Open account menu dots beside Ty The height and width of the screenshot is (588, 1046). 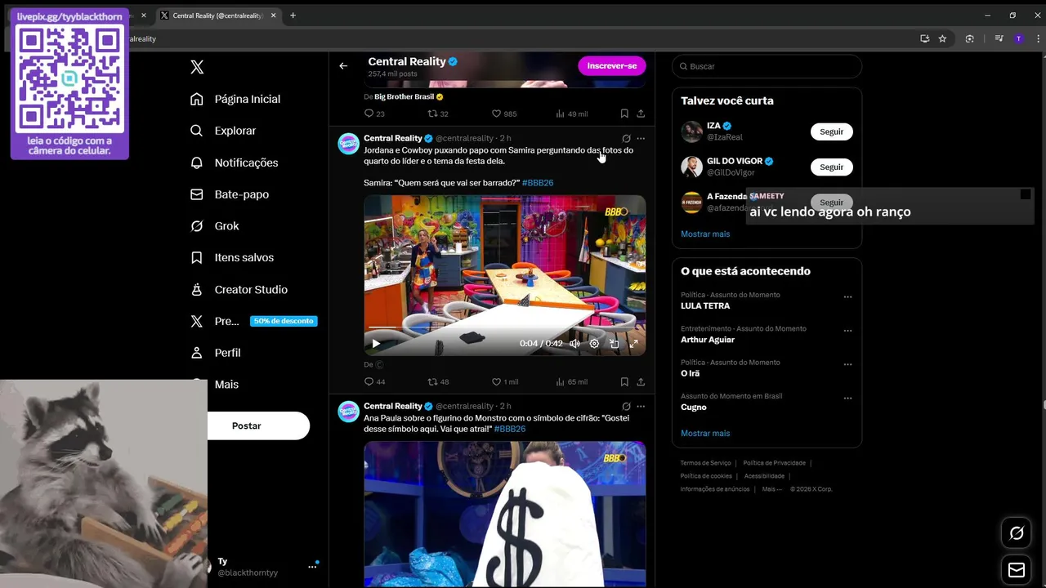coord(312,566)
